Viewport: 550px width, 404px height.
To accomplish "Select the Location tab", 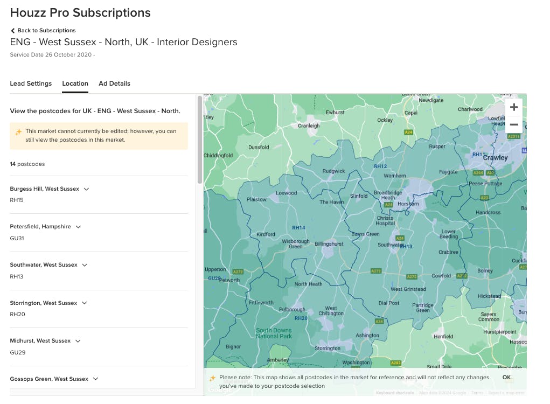I will 75,83.
